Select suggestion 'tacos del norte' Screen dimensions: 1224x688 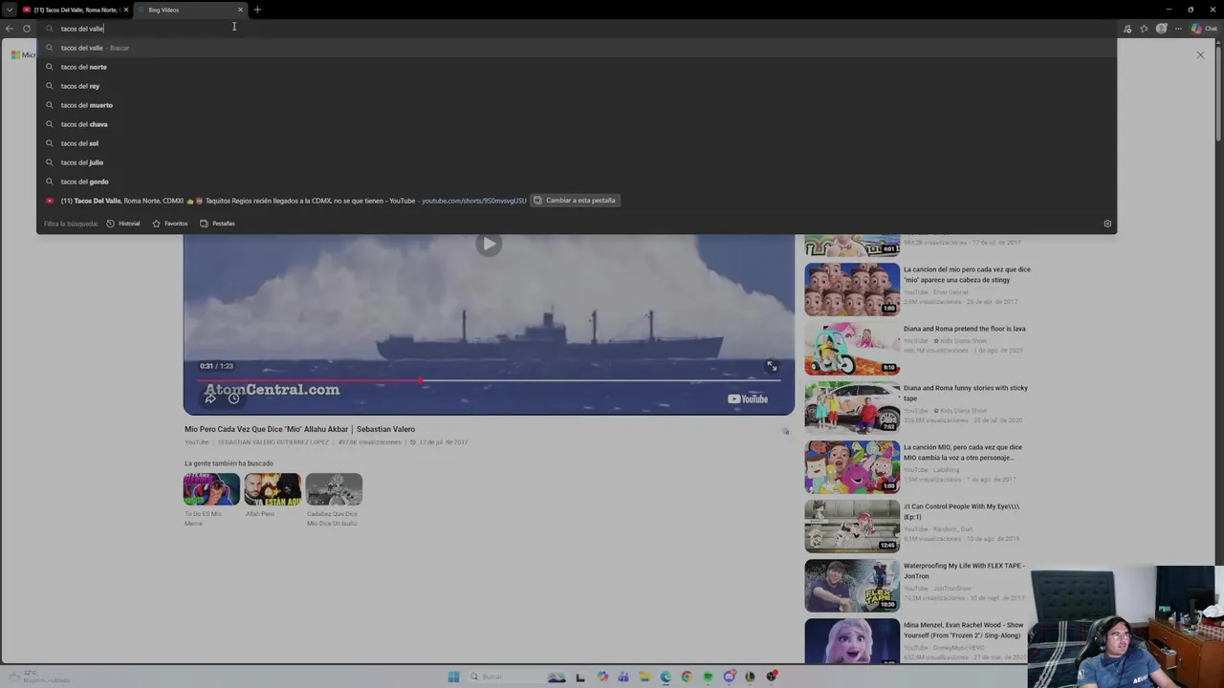coord(576,67)
